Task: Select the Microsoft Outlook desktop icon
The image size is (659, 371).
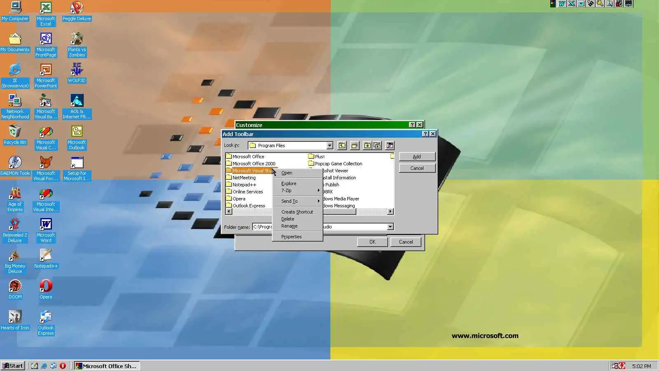Action: coord(77,138)
